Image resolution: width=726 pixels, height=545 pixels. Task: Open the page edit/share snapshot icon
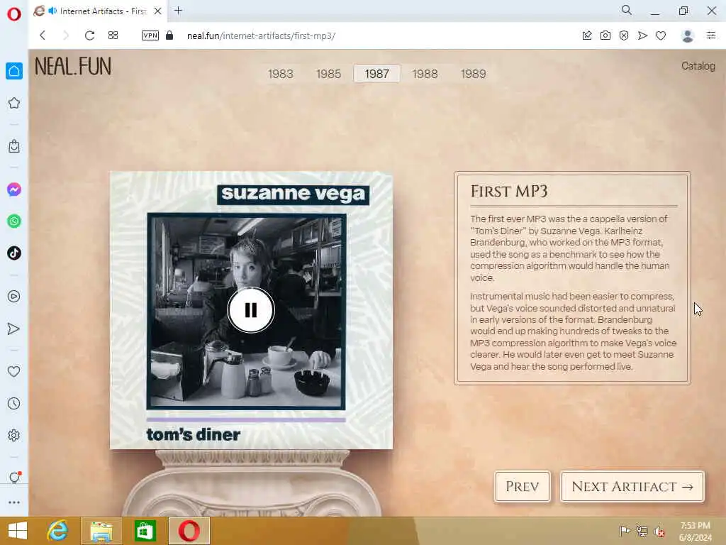tap(586, 35)
